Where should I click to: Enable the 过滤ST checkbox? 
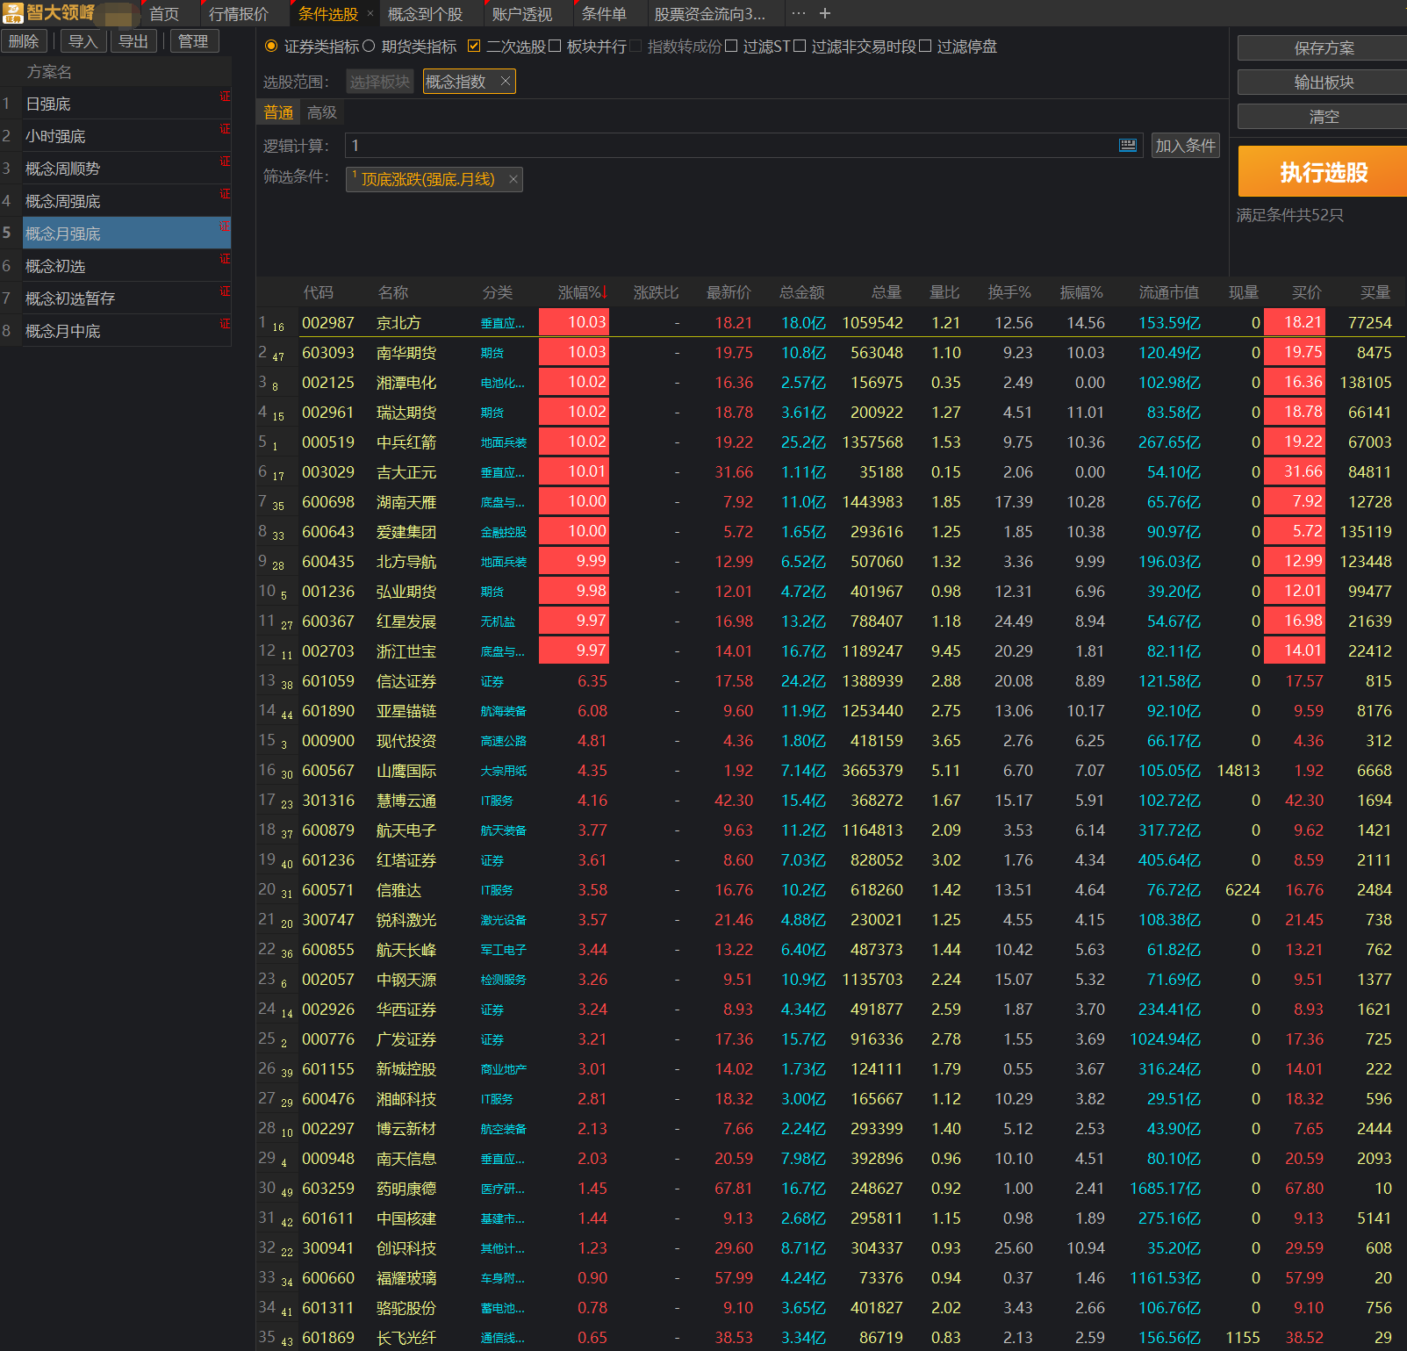point(731,47)
